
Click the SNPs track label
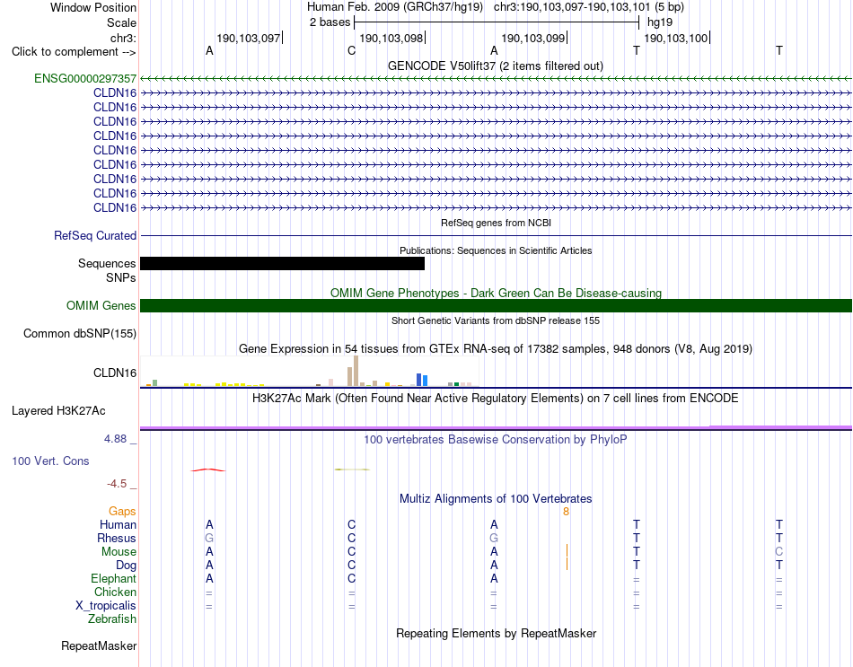point(121,277)
